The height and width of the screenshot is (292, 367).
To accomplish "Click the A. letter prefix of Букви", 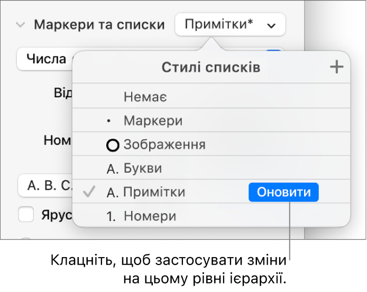I will pyautogui.click(x=113, y=169).
